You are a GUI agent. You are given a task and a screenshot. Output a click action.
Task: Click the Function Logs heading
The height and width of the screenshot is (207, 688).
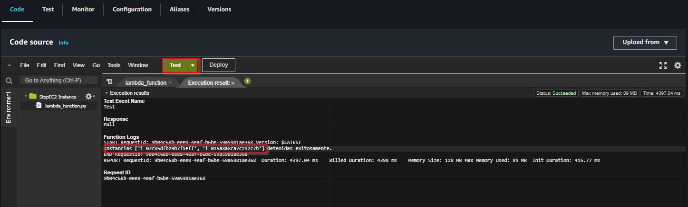pyautogui.click(x=121, y=137)
